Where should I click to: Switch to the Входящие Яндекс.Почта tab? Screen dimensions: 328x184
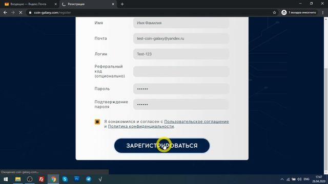point(28,4)
